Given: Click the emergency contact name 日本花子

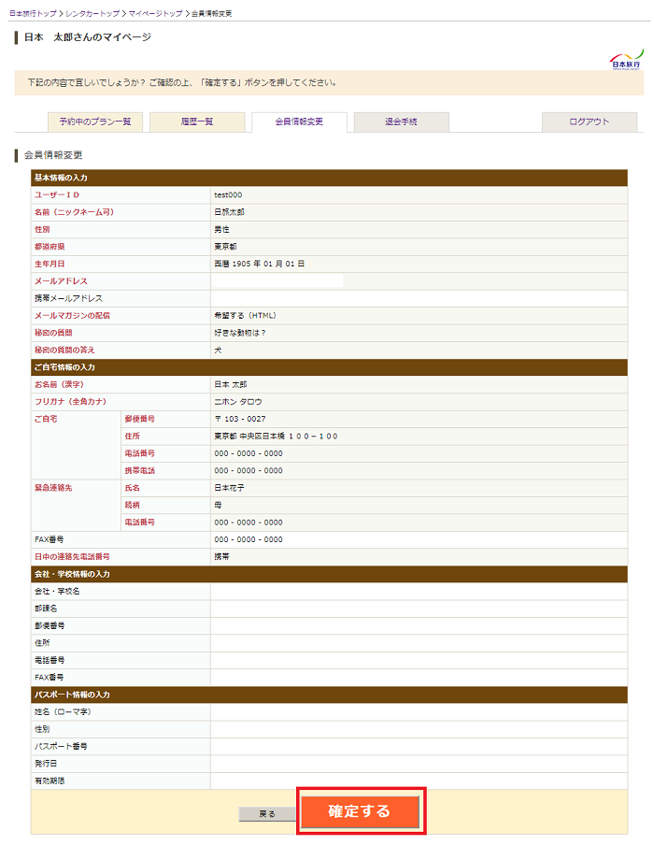Looking at the screenshot, I should (229, 488).
